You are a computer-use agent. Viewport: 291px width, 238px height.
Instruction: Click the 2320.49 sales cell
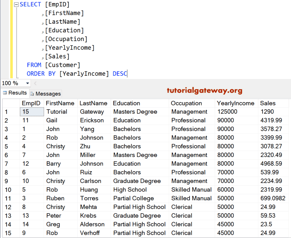tap(273, 155)
